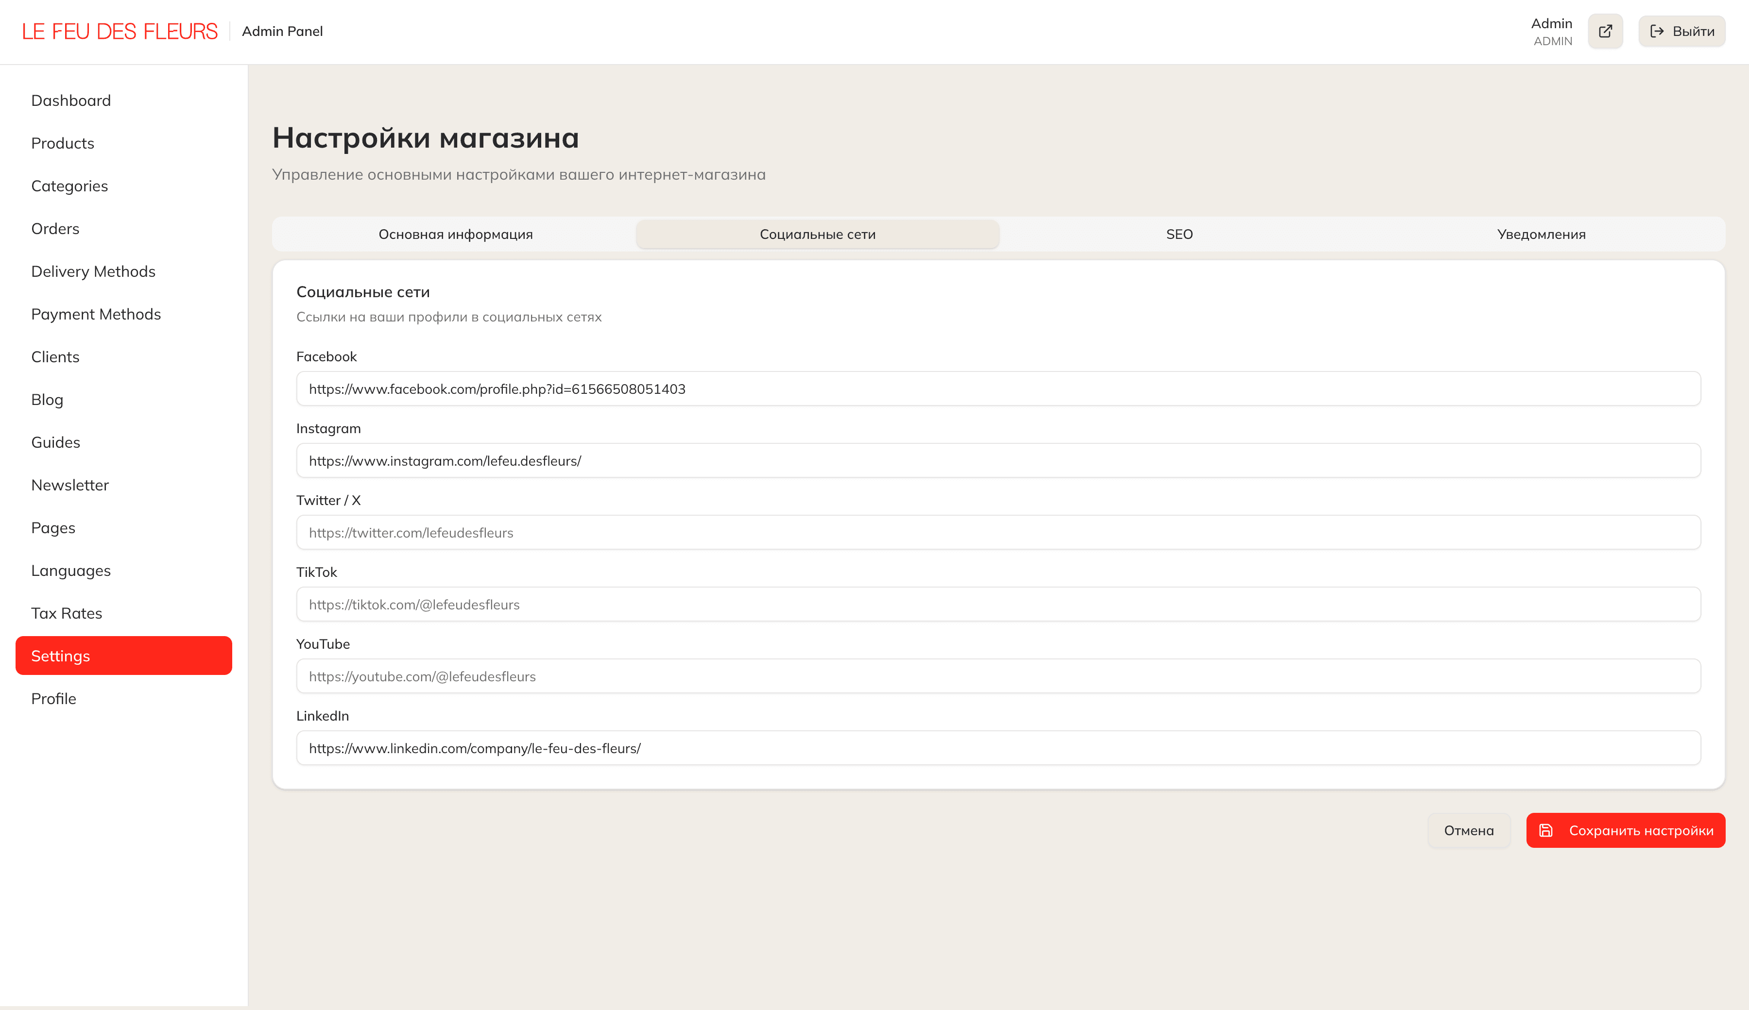Go to Products in sidebar
Screen dimensions: 1749x1010
[x=63, y=144]
